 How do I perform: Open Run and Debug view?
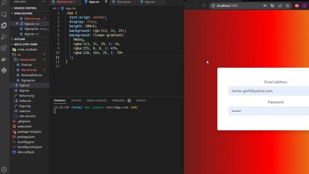coord(4,37)
